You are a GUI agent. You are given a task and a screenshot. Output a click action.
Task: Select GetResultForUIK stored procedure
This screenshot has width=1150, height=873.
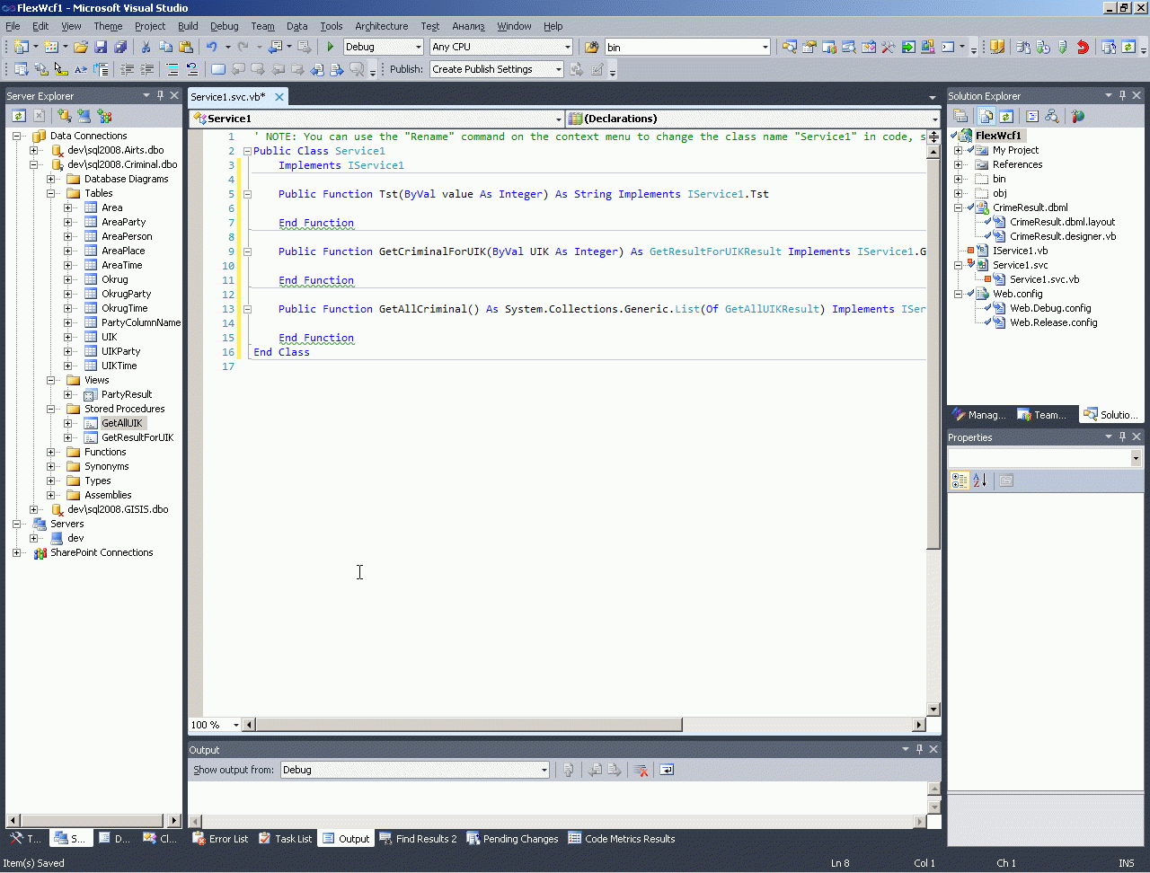[x=137, y=437]
